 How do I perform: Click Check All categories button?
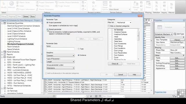115,64
